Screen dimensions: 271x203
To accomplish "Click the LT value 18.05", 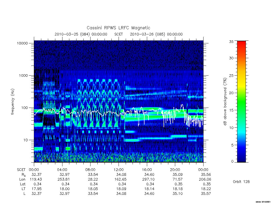I will click(93, 189).
